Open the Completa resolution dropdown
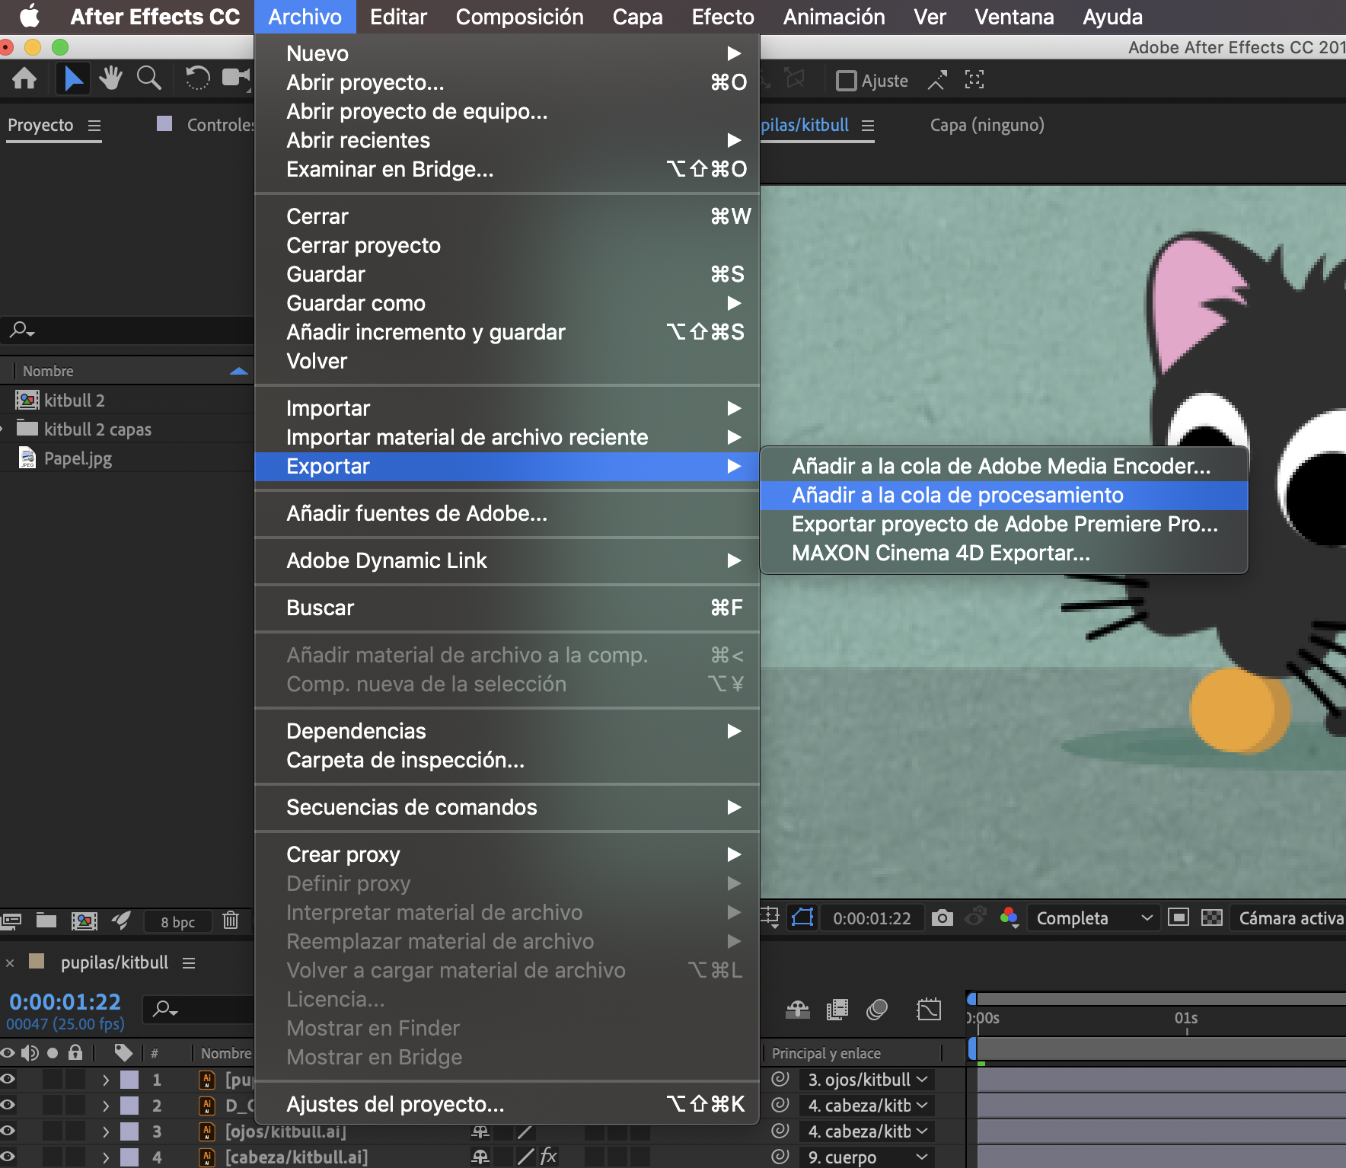The width and height of the screenshot is (1346, 1168). click(1093, 917)
